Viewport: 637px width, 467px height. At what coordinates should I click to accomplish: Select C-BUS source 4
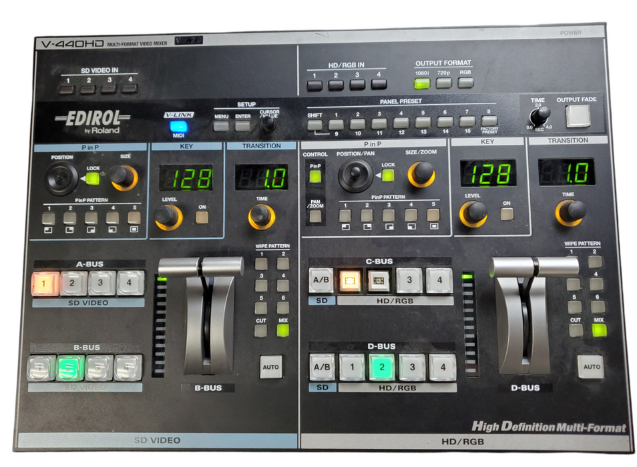click(x=439, y=279)
